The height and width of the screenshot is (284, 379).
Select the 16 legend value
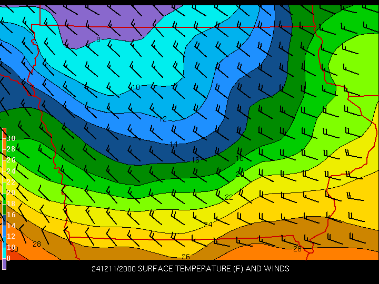tap(11, 215)
